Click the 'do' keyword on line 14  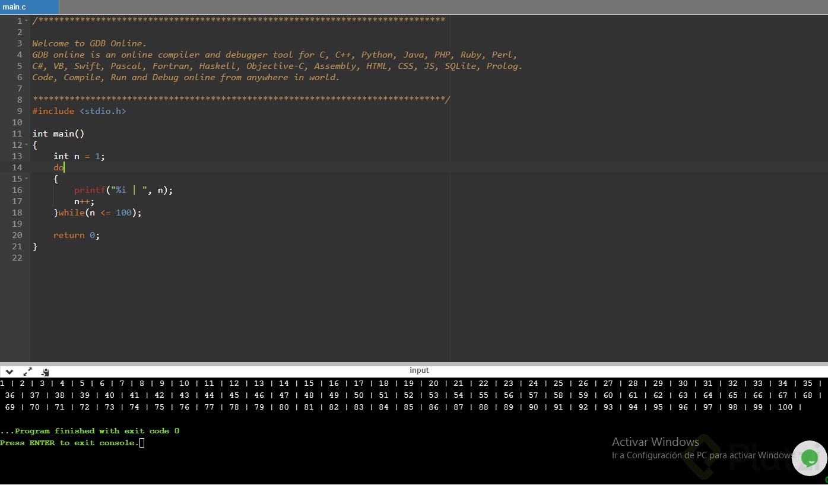point(58,167)
